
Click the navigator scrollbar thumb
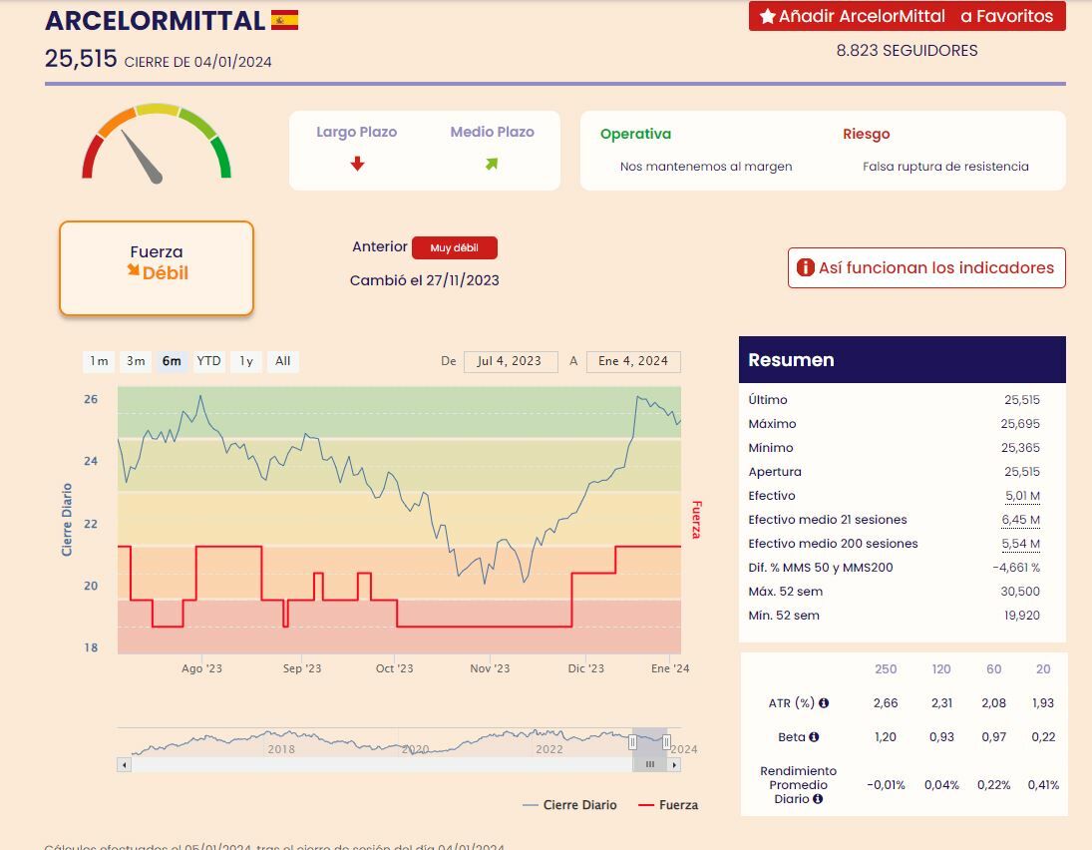tap(650, 765)
